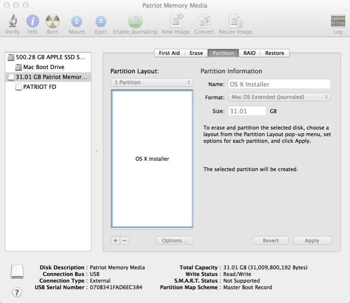
Task: Select the Mac Boot Drive volume
Action: tap(48, 67)
